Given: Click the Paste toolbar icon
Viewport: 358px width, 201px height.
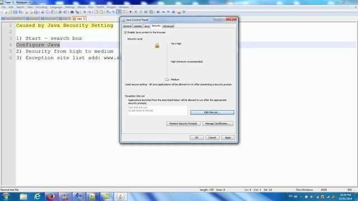Looking at the screenshot, I should coord(53,12).
